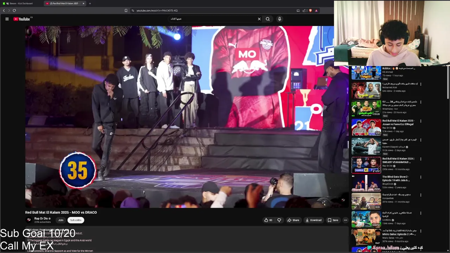This screenshot has width=450, height=253.
Task: Open the Sheshtawy 1:55:20 video thumbnail
Action: [366, 108]
